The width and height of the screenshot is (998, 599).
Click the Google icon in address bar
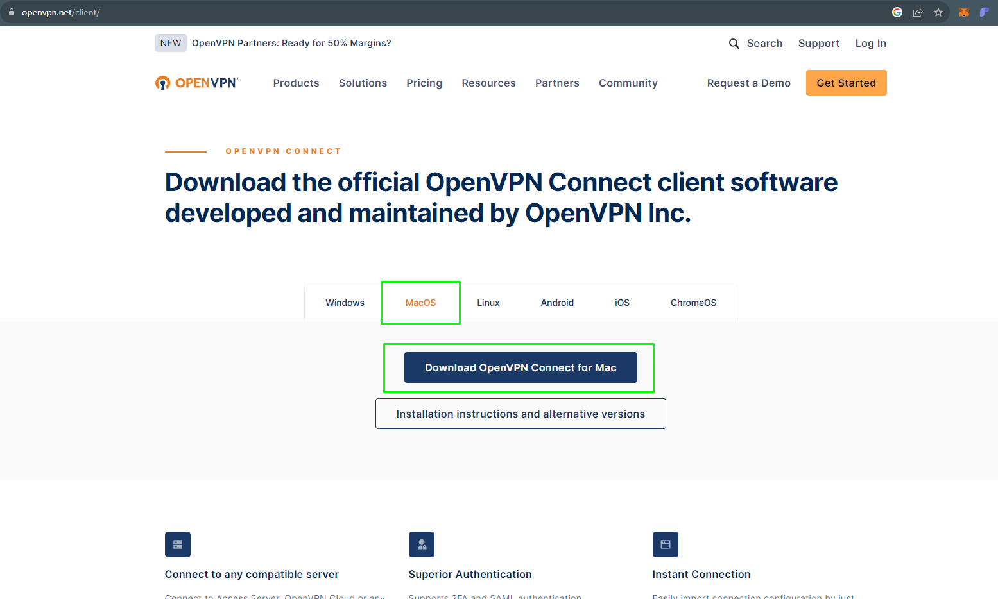coord(897,12)
